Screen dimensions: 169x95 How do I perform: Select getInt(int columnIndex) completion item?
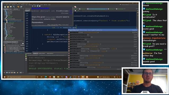pos(103,46)
